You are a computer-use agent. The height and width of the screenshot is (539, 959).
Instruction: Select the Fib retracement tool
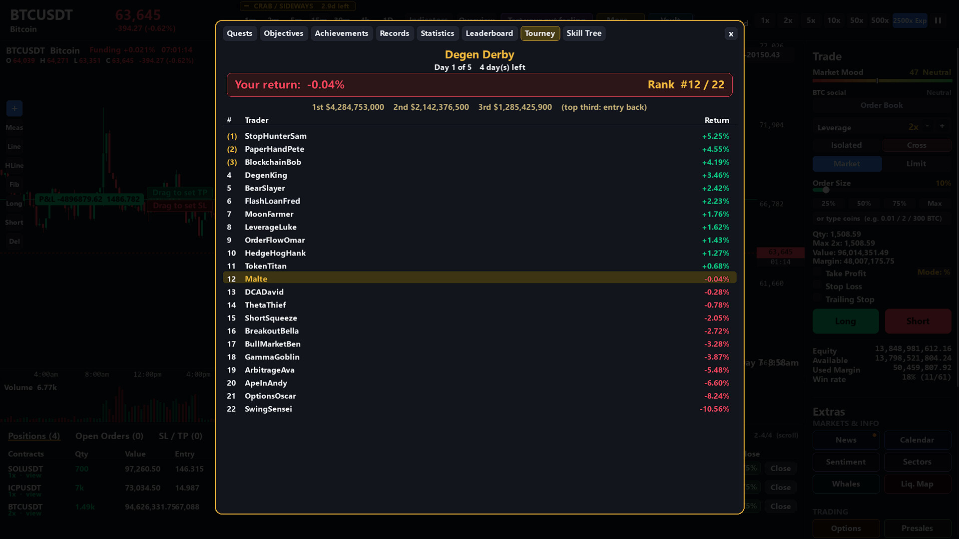(x=14, y=184)
